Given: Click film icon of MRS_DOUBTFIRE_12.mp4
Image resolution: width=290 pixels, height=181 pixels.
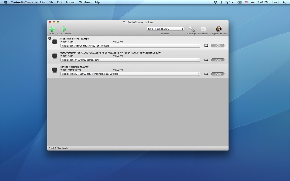Looking at the screenshot, I should click(x=54, y=42).
